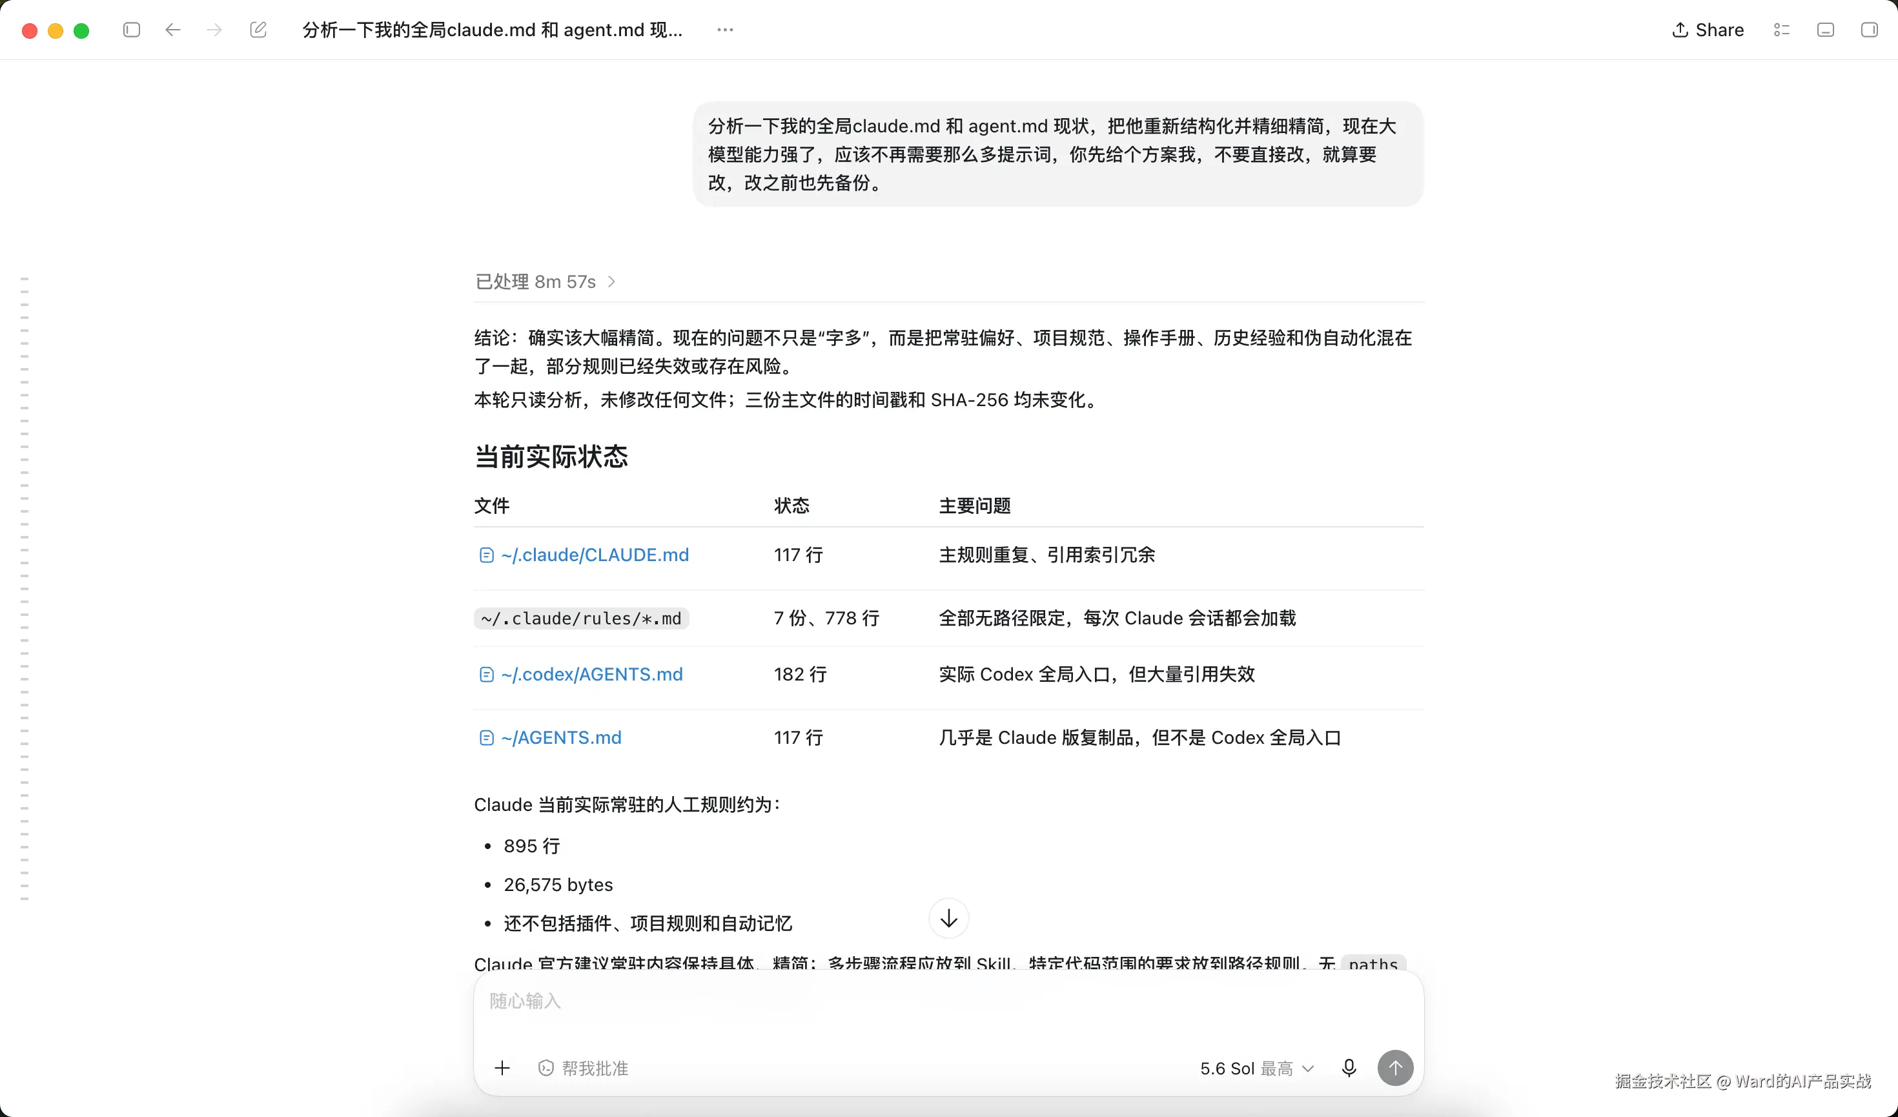Click the 当前实际状态 heading
1898x1117 pixels.
click(551, 456)
